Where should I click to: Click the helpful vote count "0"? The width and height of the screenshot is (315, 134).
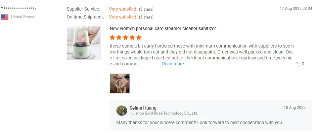pos(303,64)
